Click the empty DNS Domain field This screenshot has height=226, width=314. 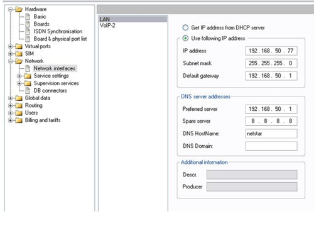[271, 146]
